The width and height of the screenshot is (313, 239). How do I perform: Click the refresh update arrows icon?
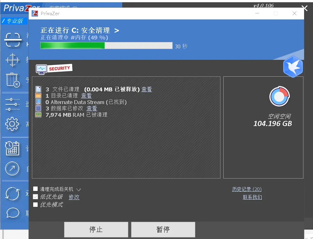[12, 193]
